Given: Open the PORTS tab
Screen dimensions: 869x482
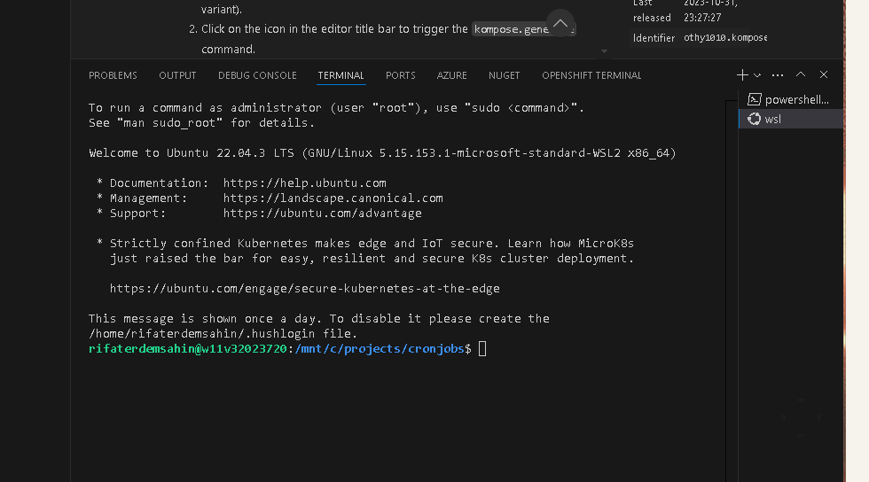Looking at the screenshot, I should coord(400,75).
